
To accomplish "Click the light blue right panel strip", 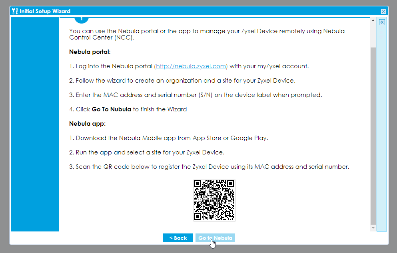I will coord(382,128).
